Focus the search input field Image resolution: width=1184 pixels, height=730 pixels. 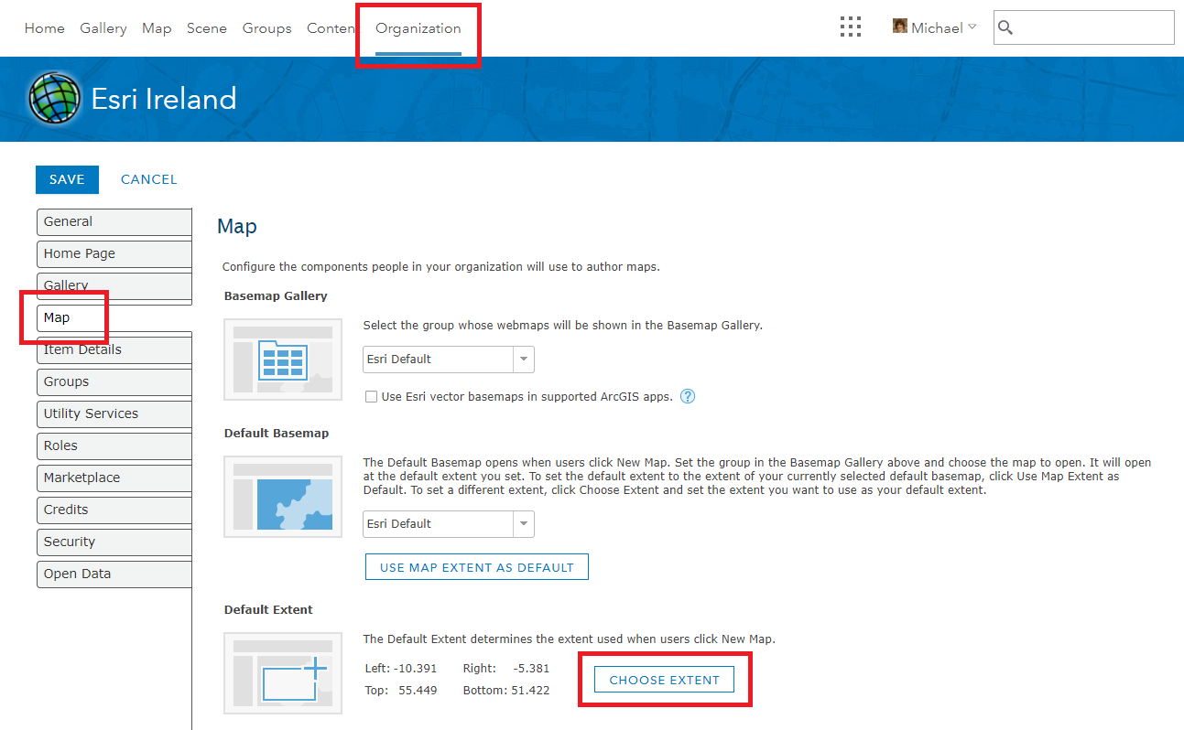[1083, 27]
